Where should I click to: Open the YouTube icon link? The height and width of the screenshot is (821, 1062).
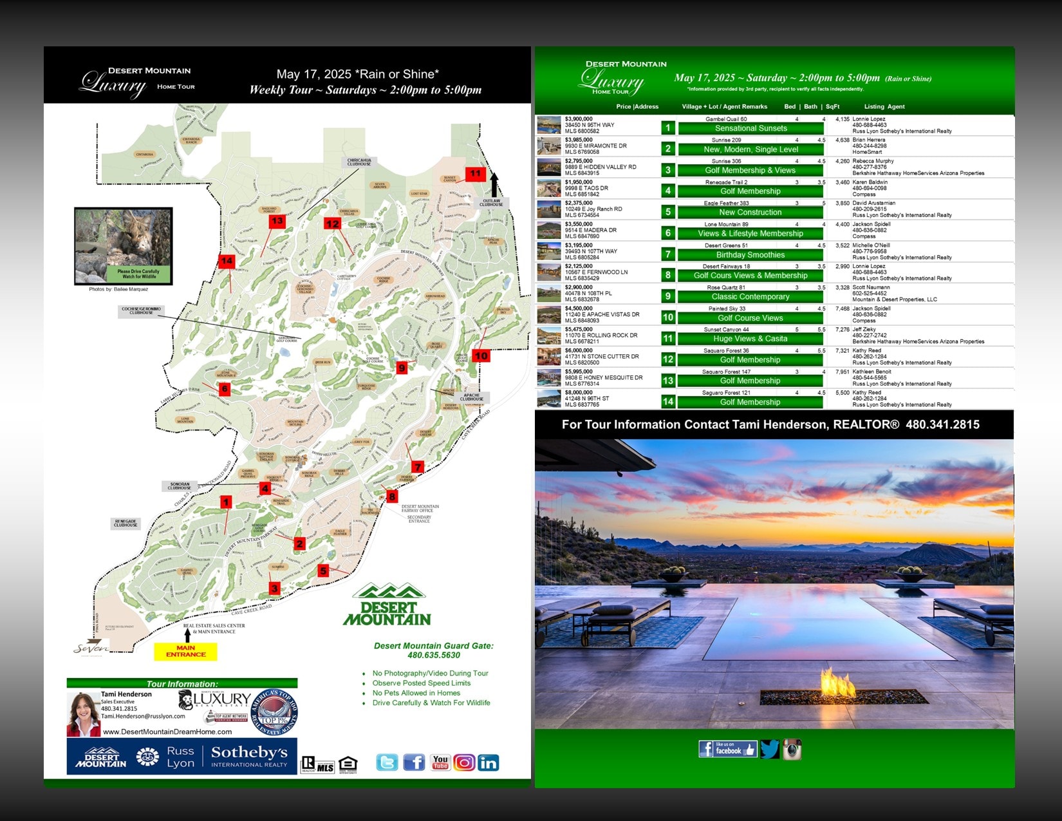pos(440,763)
